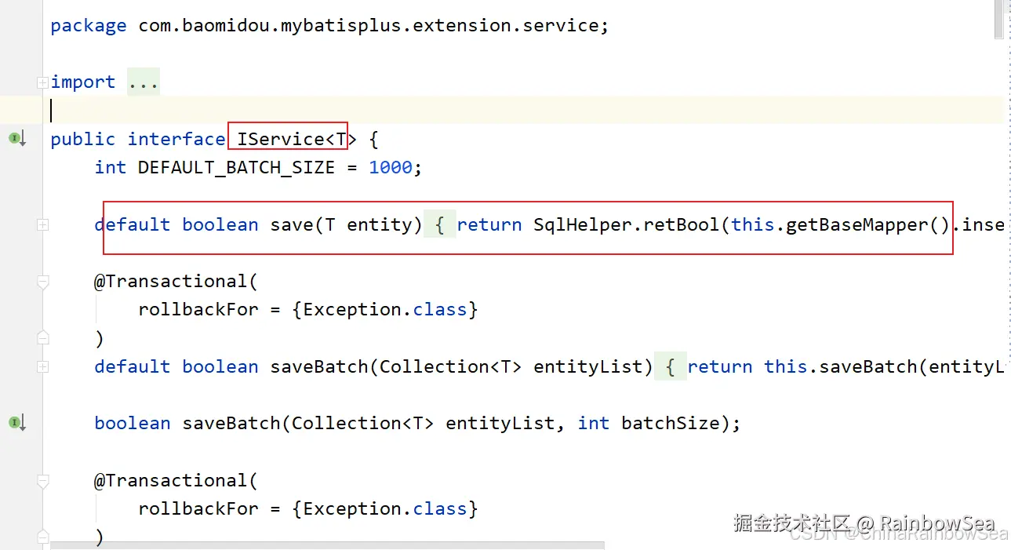1011x550 pixels.
Task: Expand the folded import block
Action: point(42,82)
